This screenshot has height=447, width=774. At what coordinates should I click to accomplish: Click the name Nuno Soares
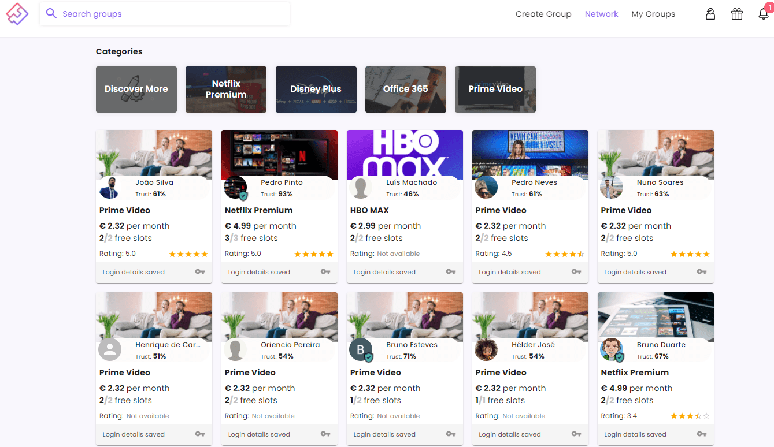pyautogui.click(x=660, y=182)
